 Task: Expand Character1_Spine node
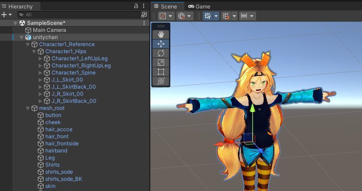[40, 73]
